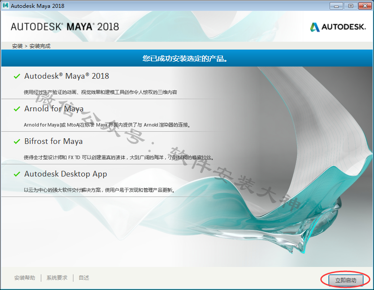Click the green checkmark beside Autodesk Desktop App
The height and width of the screenshot is (290, 374).
(x=17, y=174)
